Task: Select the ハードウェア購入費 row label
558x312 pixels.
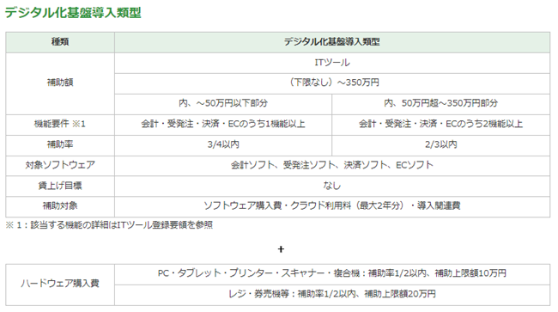Action: click(x=60, y=284)
